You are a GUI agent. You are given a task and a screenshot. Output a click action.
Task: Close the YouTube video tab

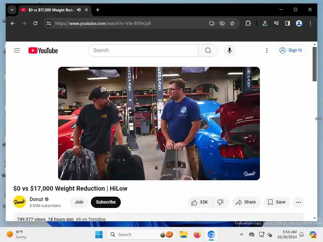86,10
